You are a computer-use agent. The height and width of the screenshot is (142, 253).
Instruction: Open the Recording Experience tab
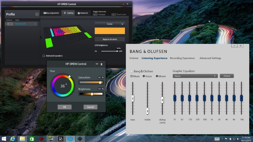coord(182,58)
